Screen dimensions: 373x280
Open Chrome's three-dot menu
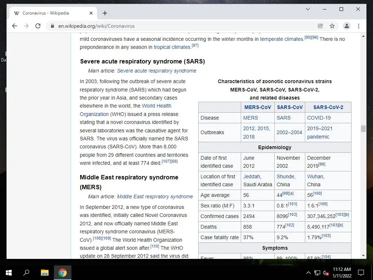point(358,26)
